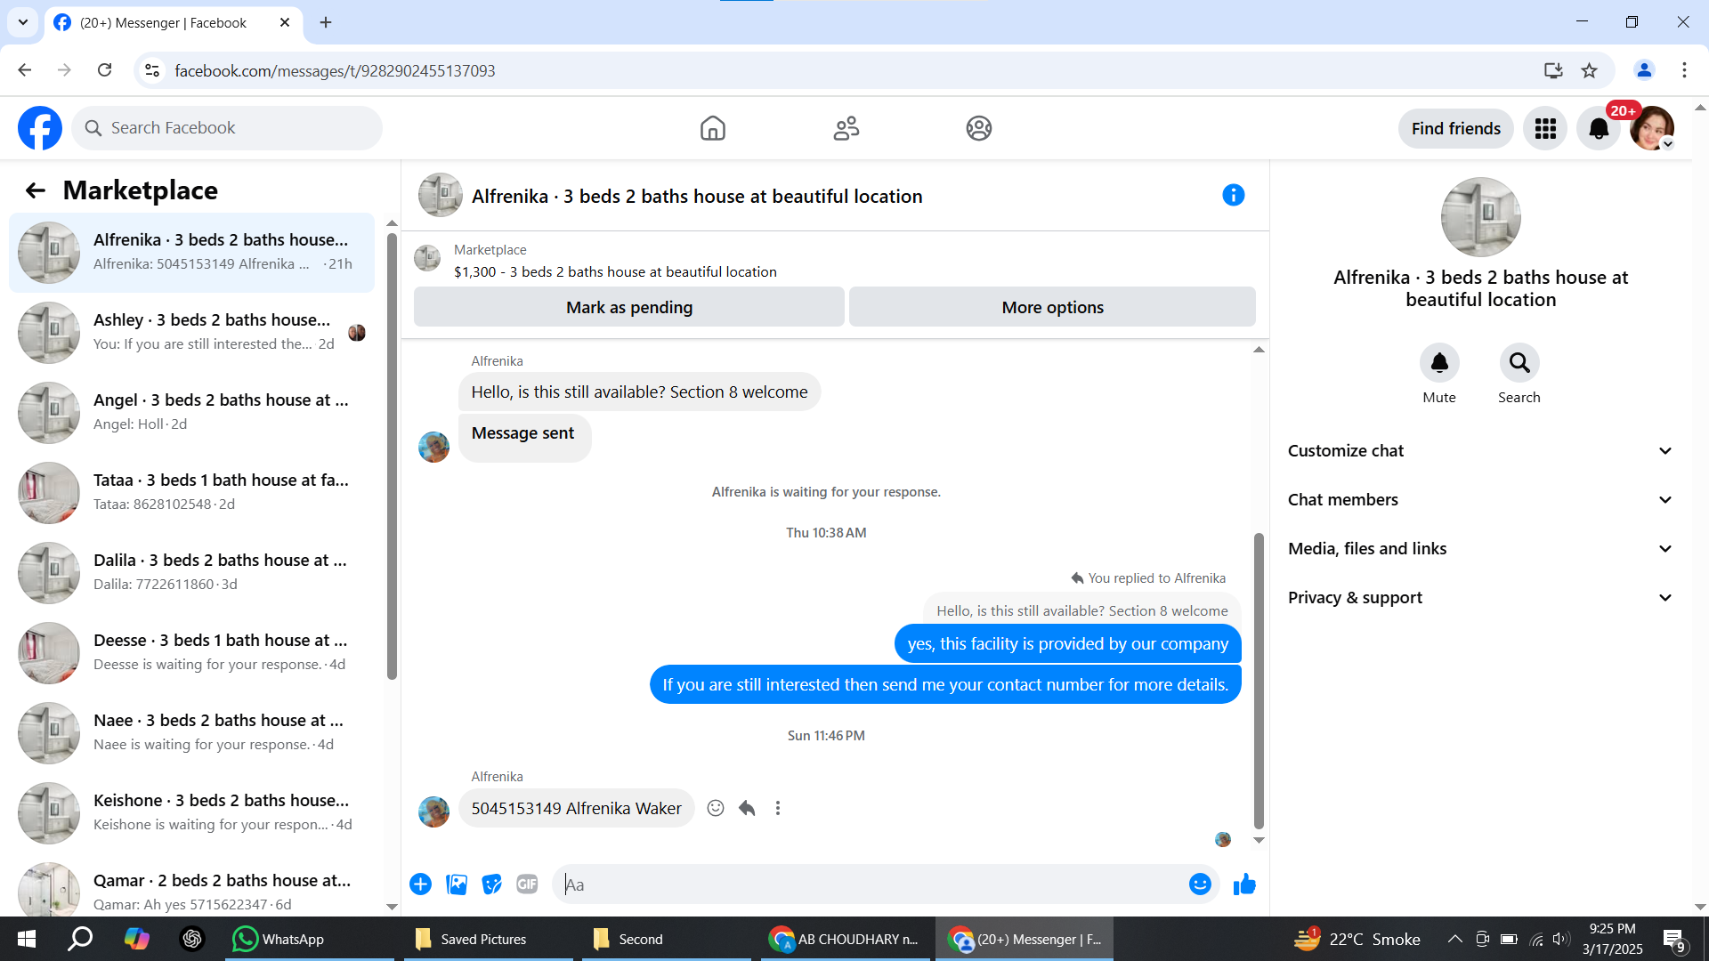Open Deesse's conversation in the list
Image resolution: width=1709 pixels, height=961 pixels.
(x=191, y=653)
